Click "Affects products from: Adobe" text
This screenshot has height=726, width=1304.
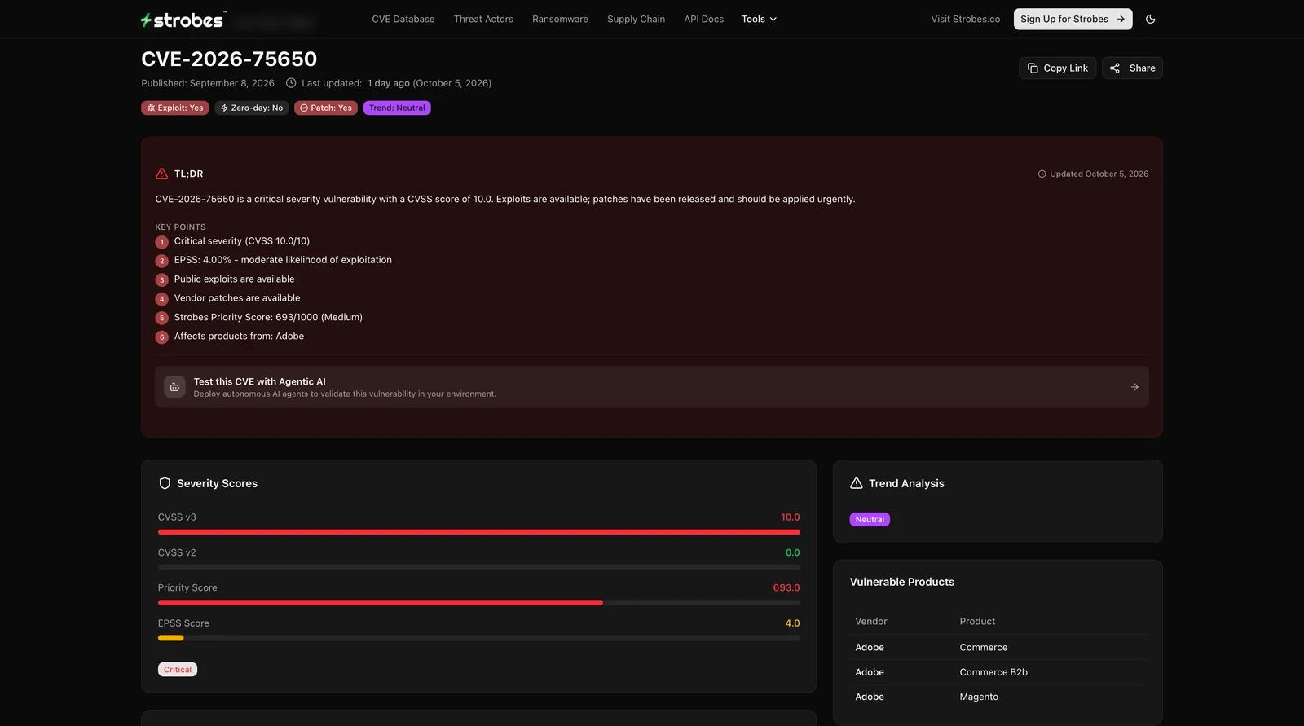[x=239, y=336]
